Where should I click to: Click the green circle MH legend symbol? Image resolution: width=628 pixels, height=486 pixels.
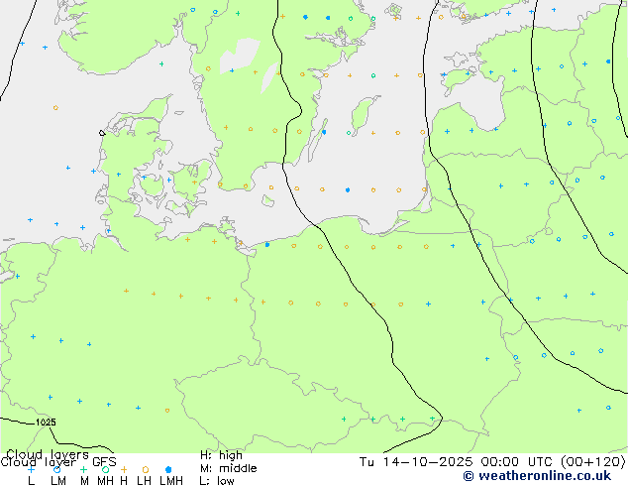point(105,469)
